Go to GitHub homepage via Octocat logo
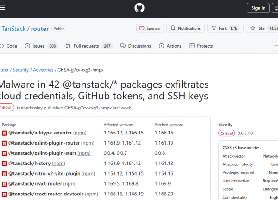 pyautogui.click(x=139, y=8)
